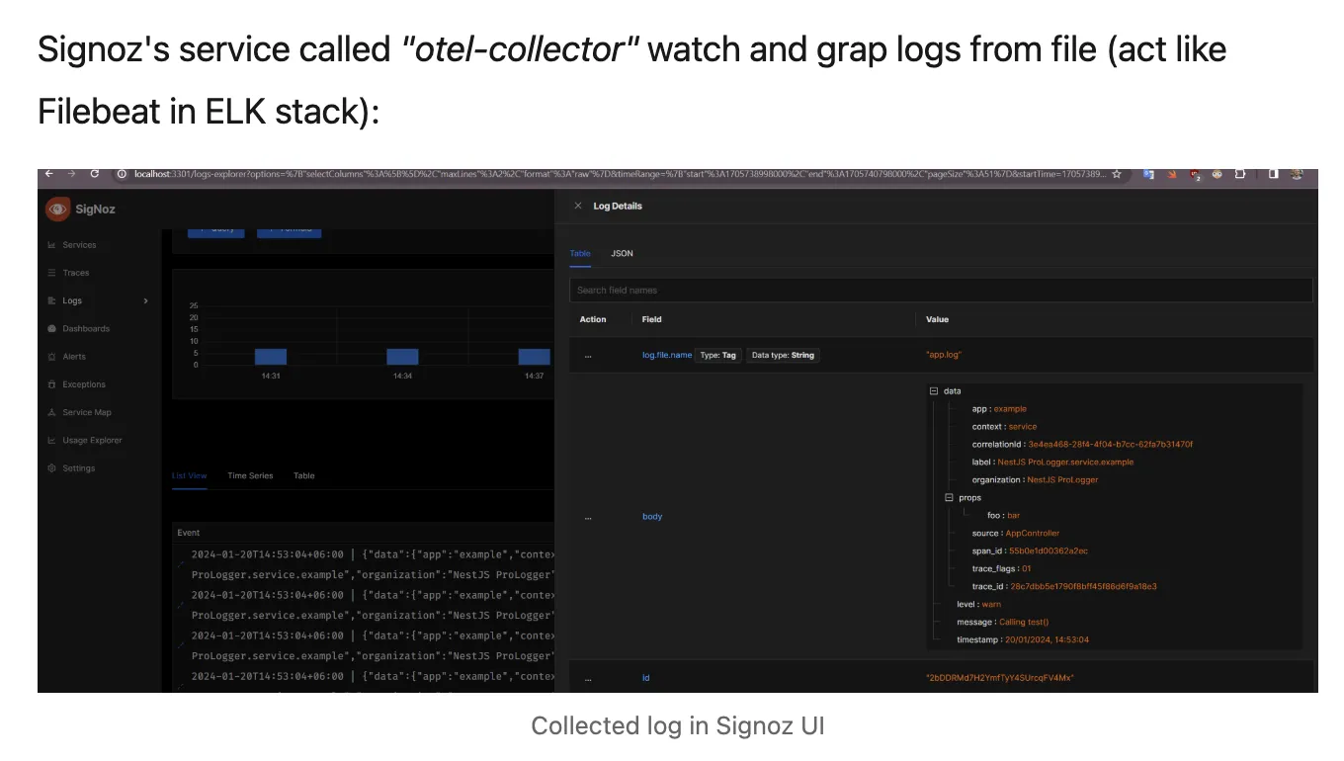Screen dimensions: 1344x761
Task: Open the extensions puzzle icon
Action: pyautogui.click(x=1241, y=174)
